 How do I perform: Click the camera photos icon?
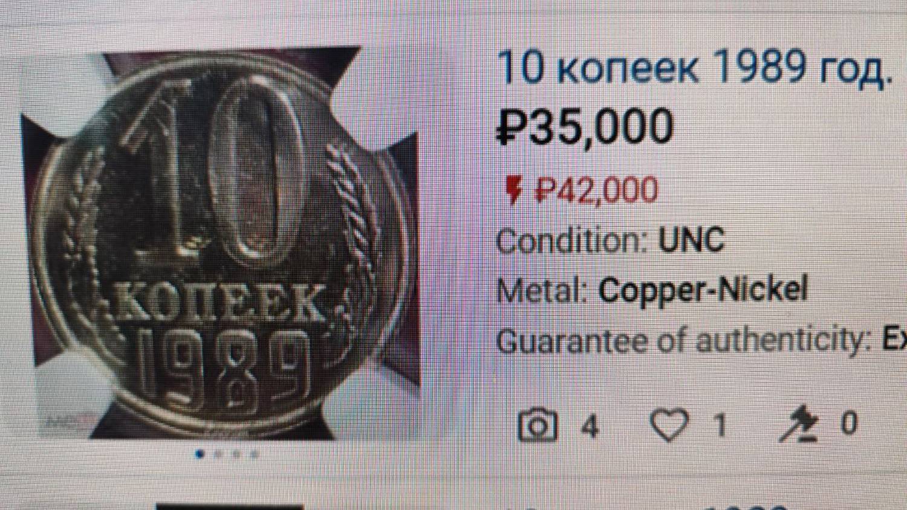[x=537, y=425]
